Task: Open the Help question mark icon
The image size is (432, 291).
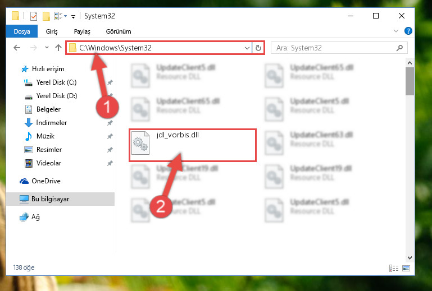Action: (408, 31)
